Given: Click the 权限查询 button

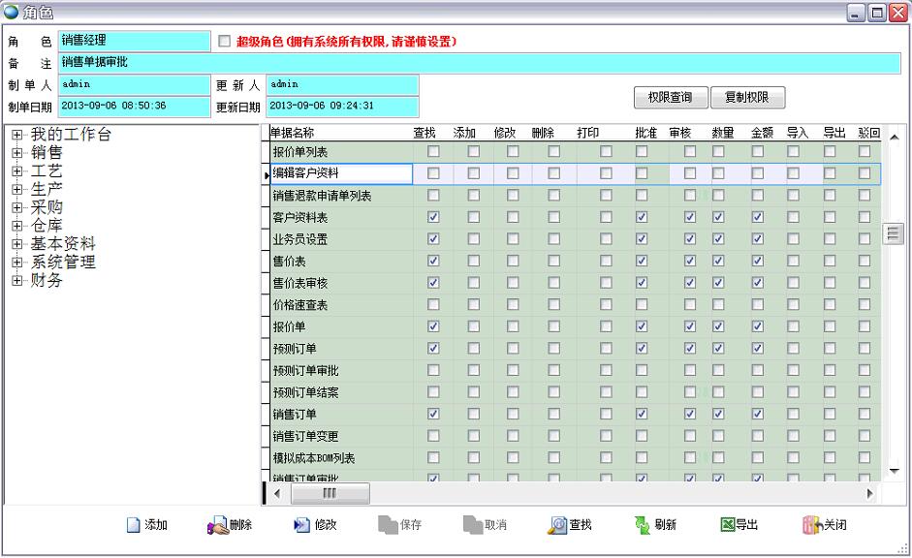Looking at the screenshot, I should (670, 98).
